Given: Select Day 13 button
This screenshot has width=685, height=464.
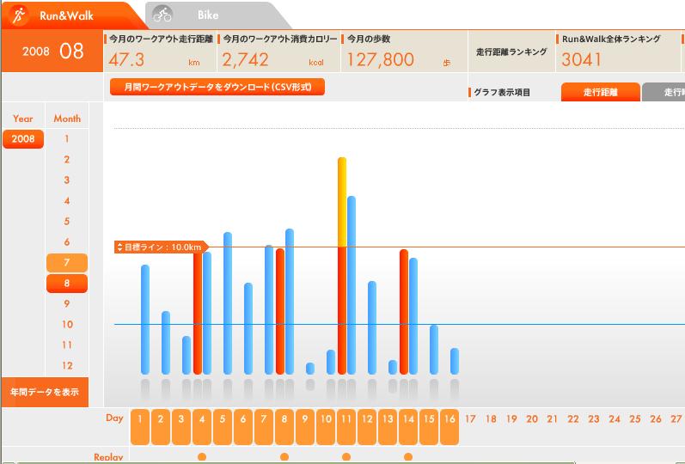Looking at the screenshot, I should (388, 426).
